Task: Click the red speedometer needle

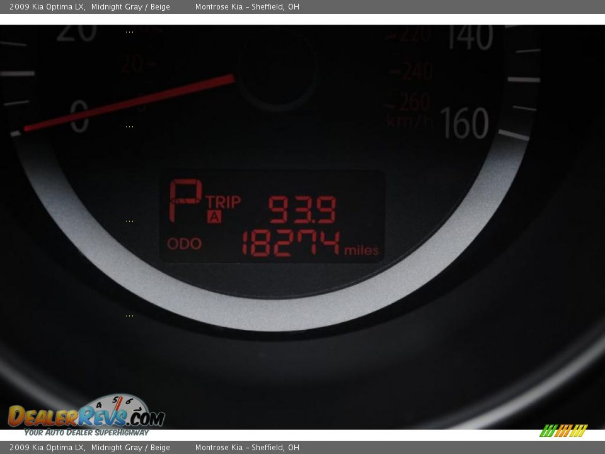Action: click(x=129, y=103)
